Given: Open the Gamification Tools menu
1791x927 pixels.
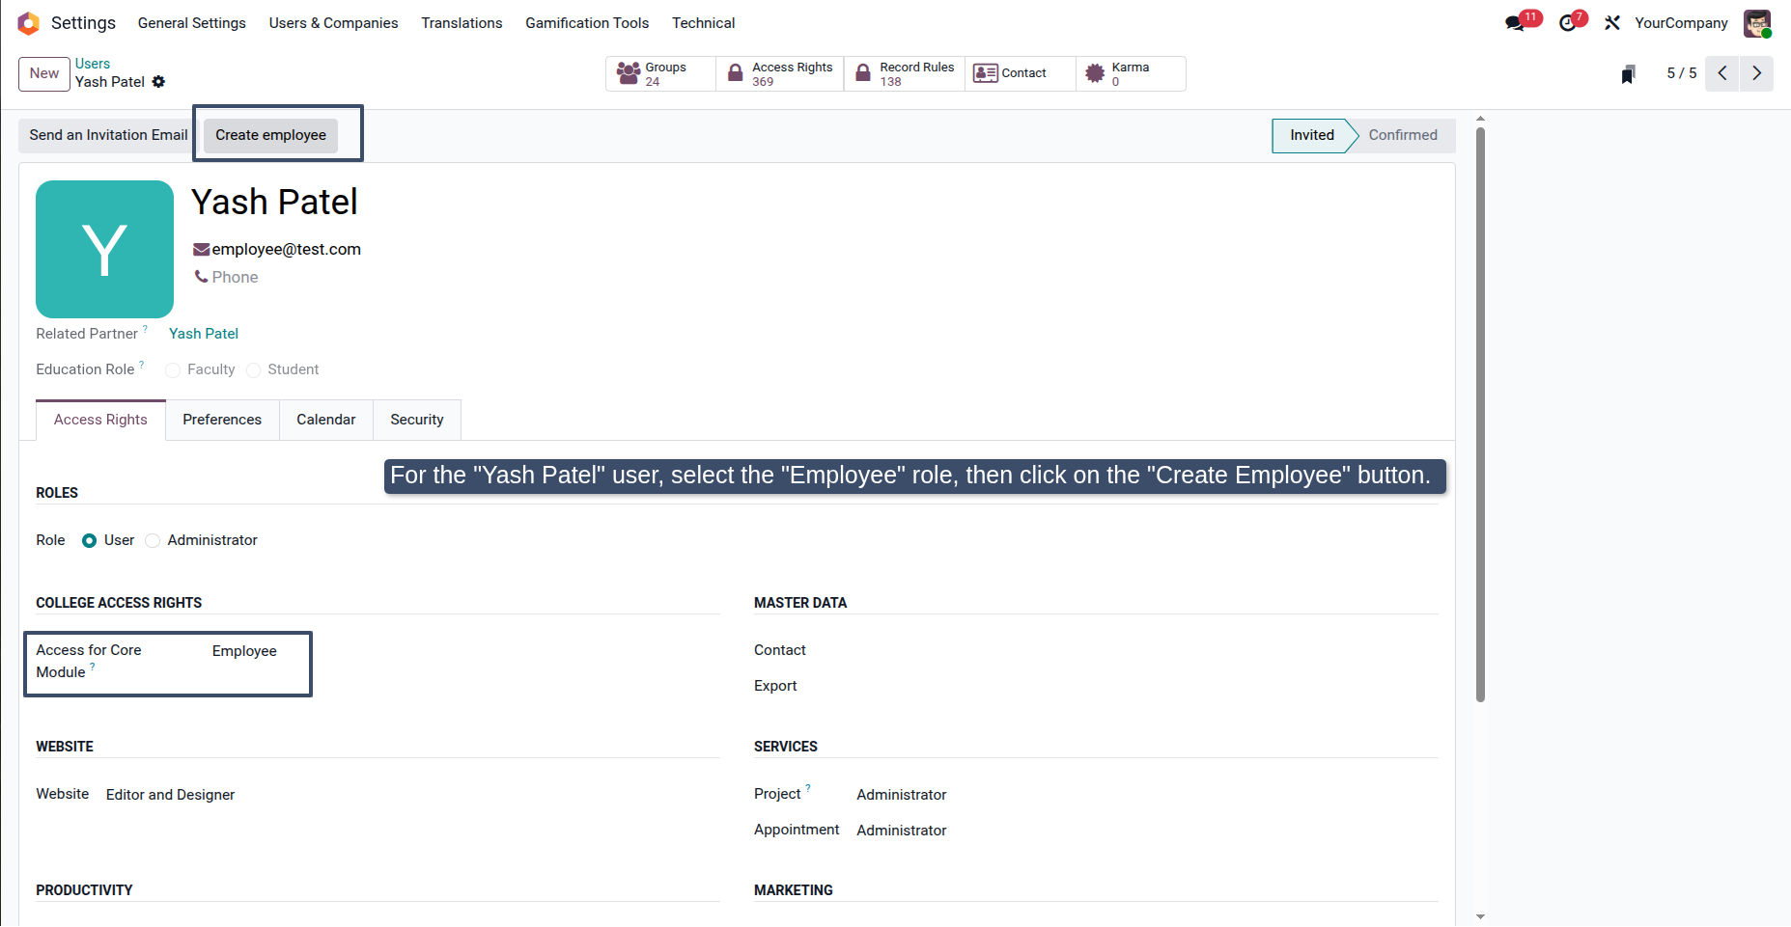Looking at the screenshot, I should [x=587, y=23].
